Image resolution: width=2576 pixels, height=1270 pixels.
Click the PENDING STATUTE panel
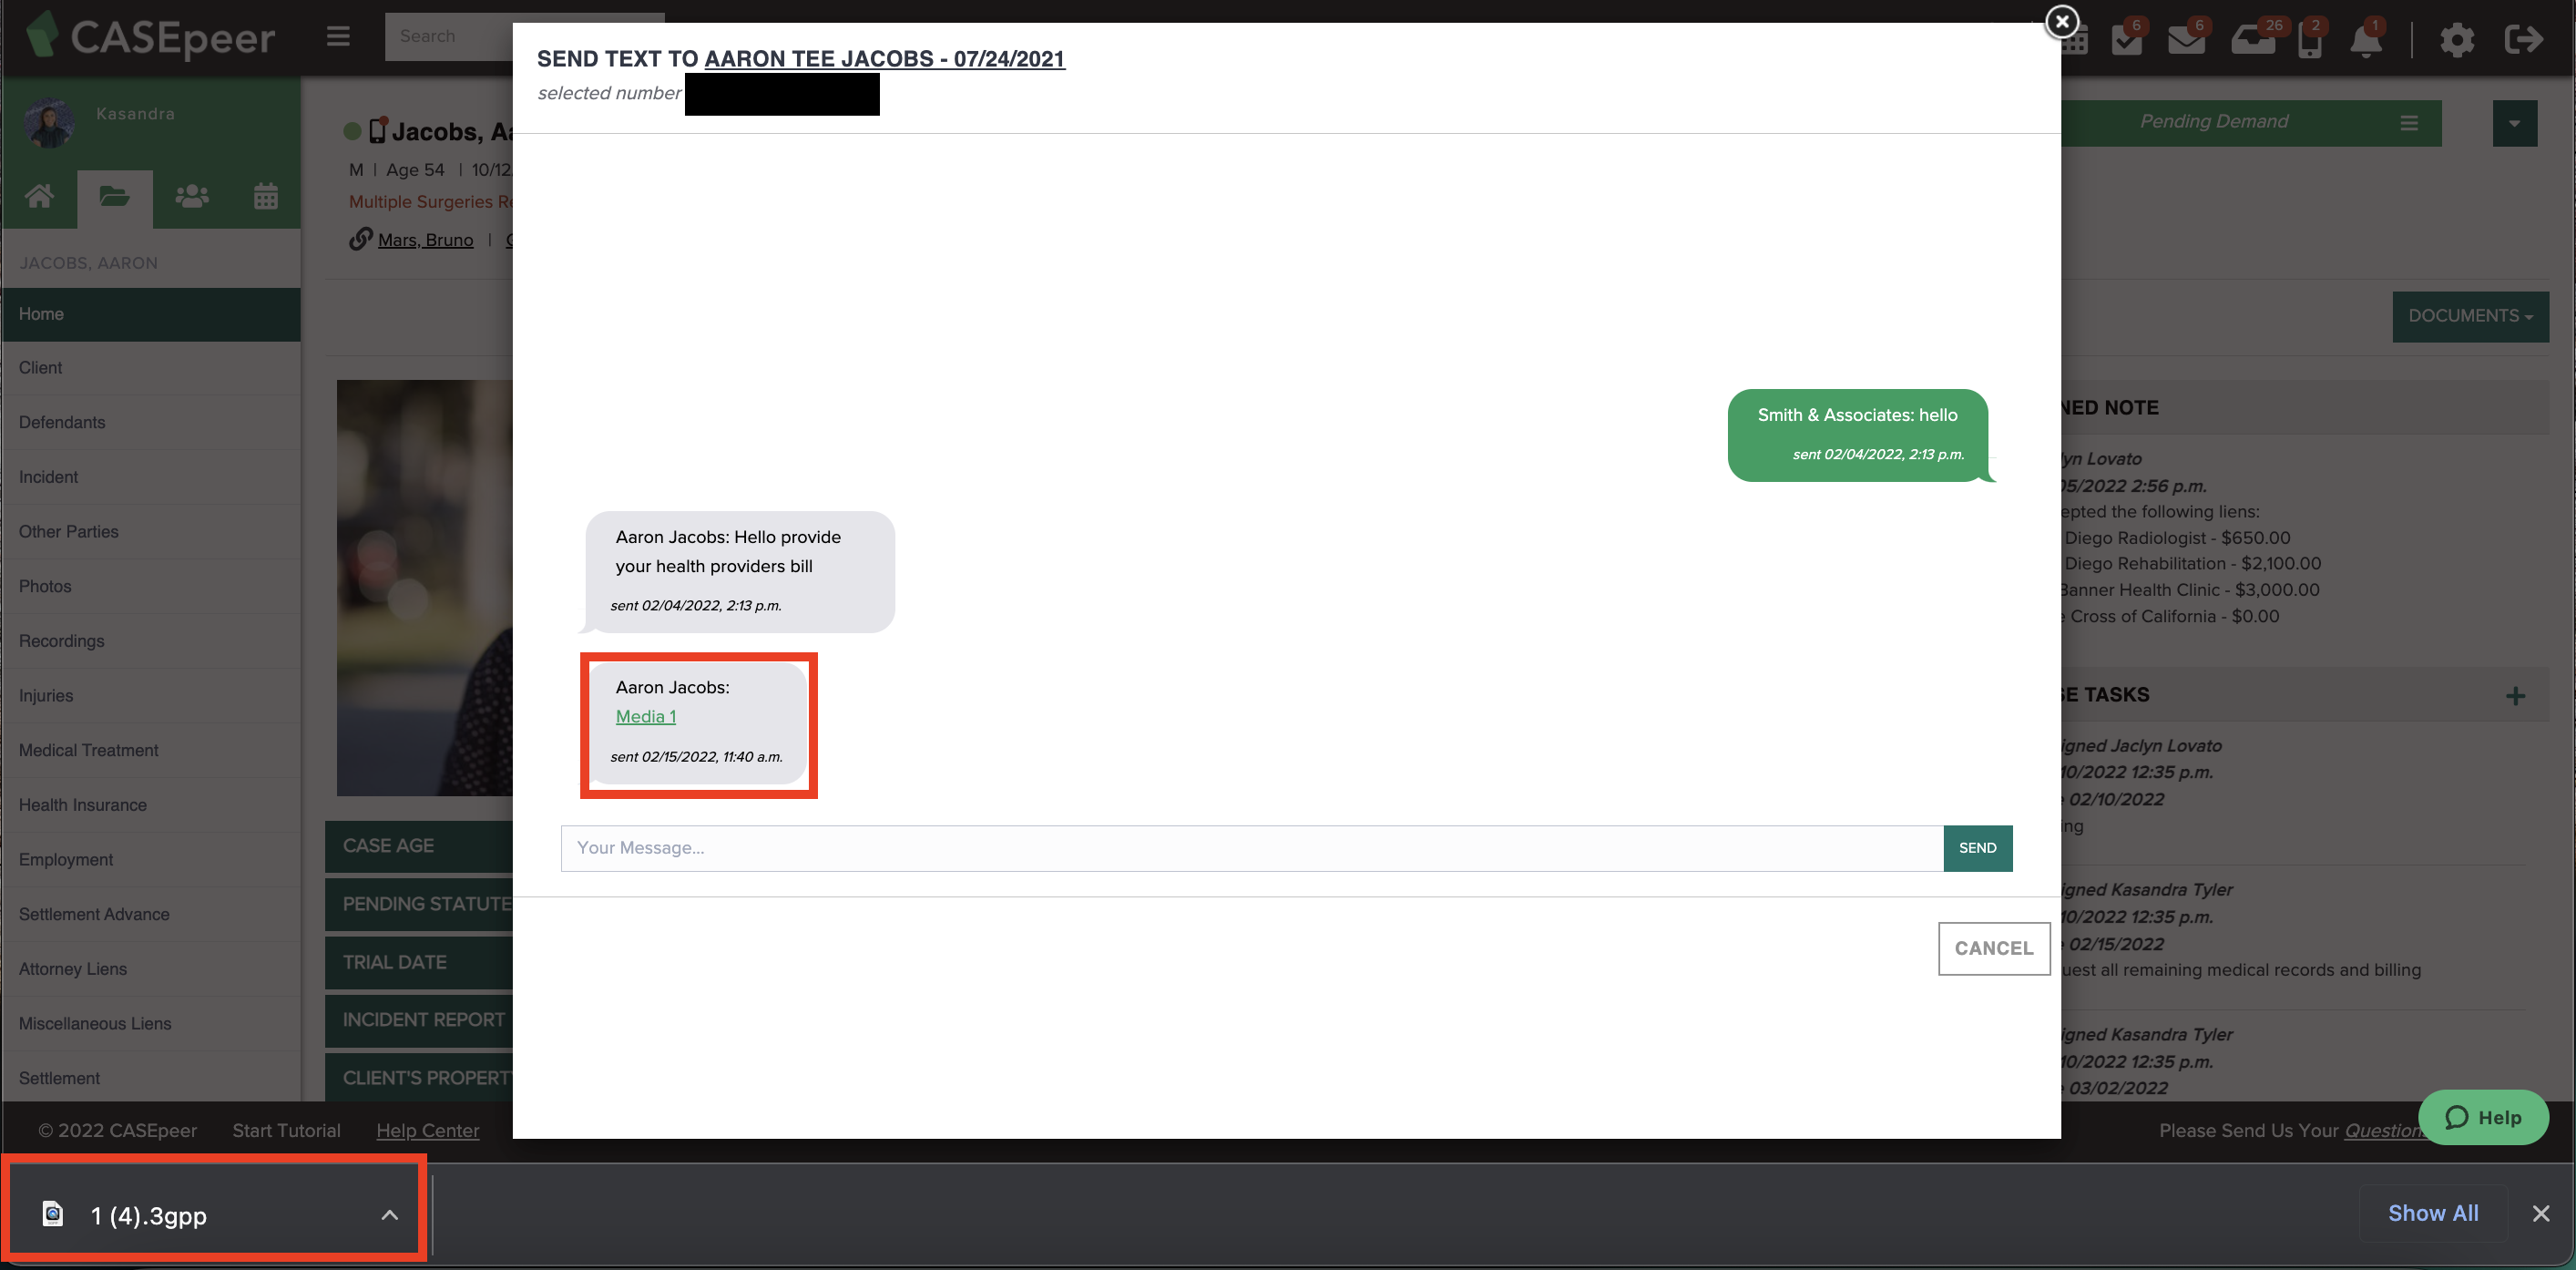click(x=418, y=904)
